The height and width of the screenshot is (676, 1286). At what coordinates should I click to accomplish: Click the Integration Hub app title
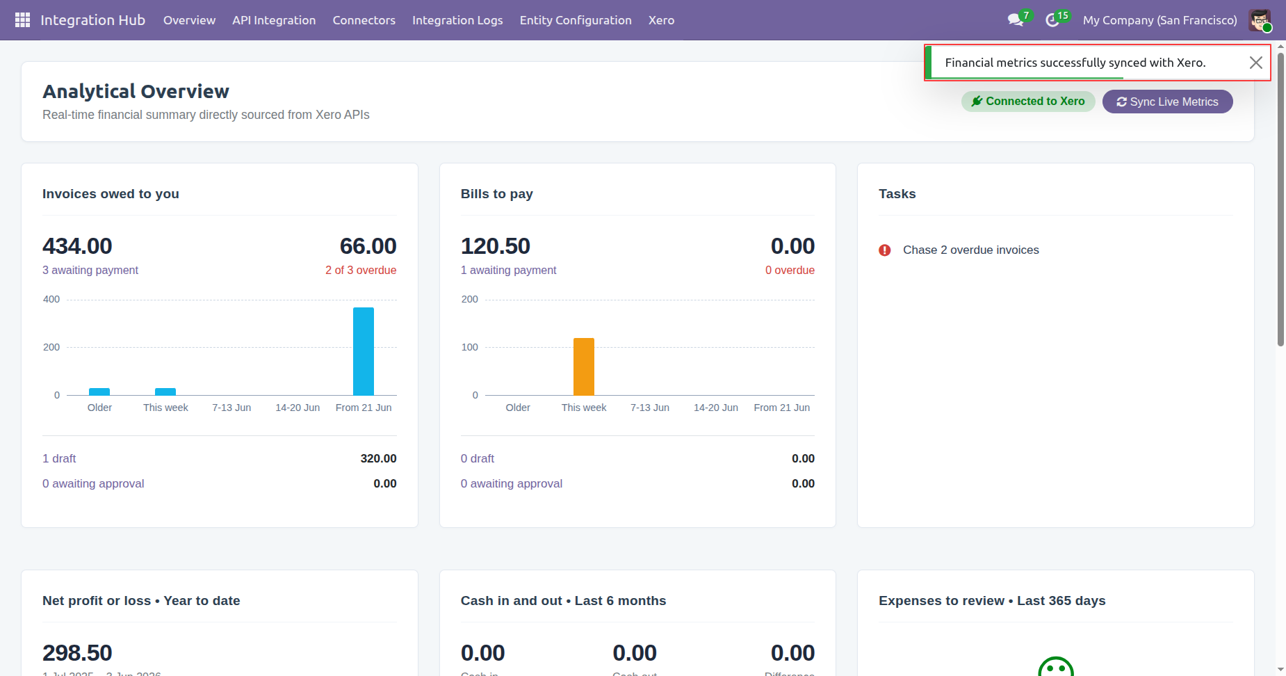point(92,20)
